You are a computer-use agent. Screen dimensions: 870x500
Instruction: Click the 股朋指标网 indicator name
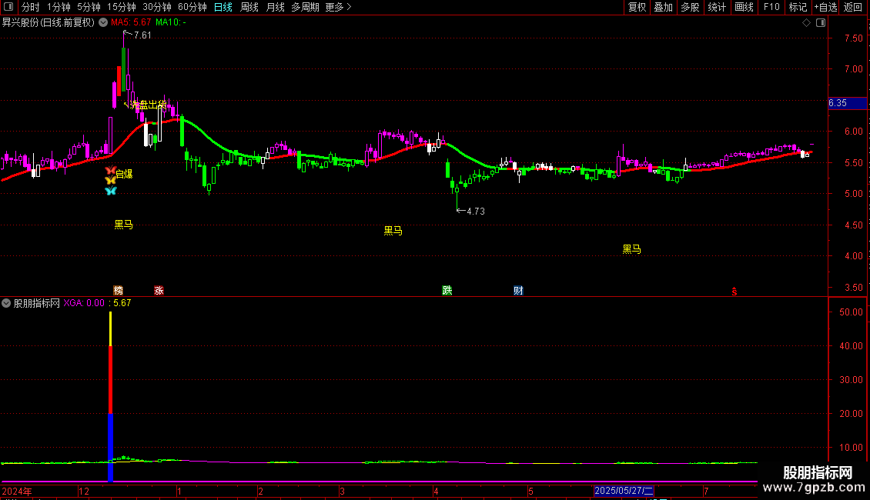[37, 303]
